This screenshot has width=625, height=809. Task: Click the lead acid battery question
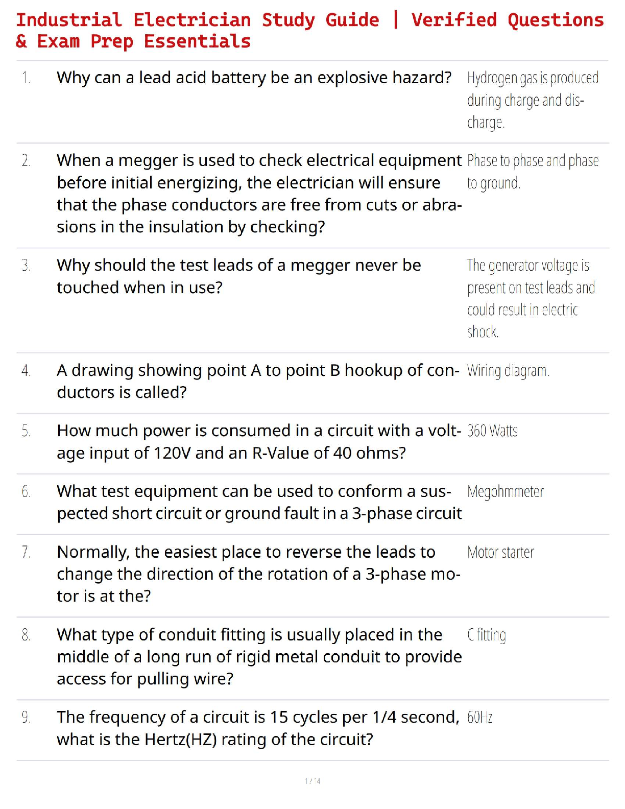[x=254, y=78]
